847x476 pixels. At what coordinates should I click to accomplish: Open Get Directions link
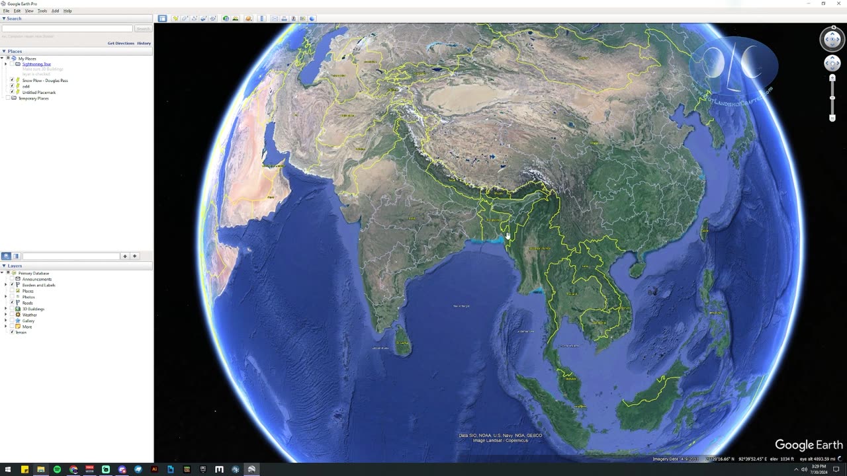pyautogui.click(x=121, y=43)
